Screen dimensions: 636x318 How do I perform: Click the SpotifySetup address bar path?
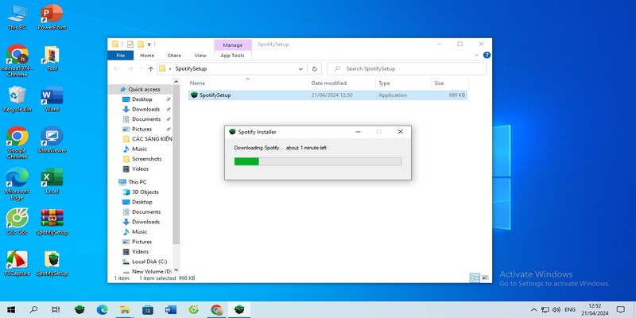(191, 69)
